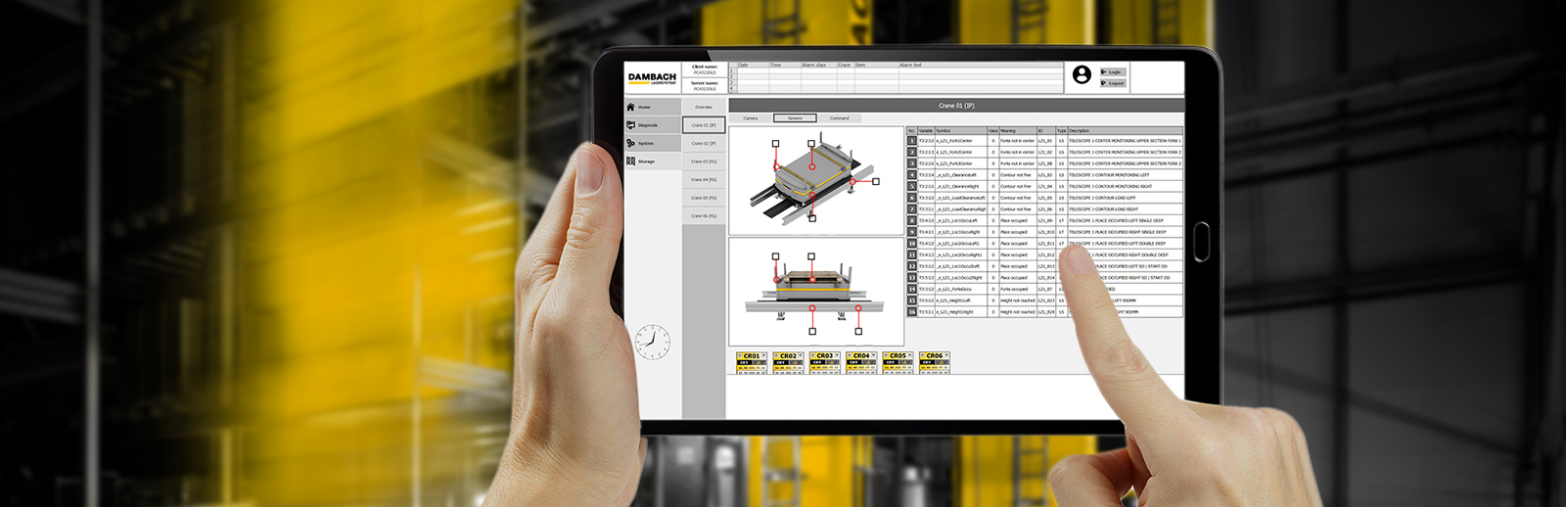The height and width of the screenshot is (507, 1566).
Task: Switch to the Camera tab
Action: (x=750, y=118)
